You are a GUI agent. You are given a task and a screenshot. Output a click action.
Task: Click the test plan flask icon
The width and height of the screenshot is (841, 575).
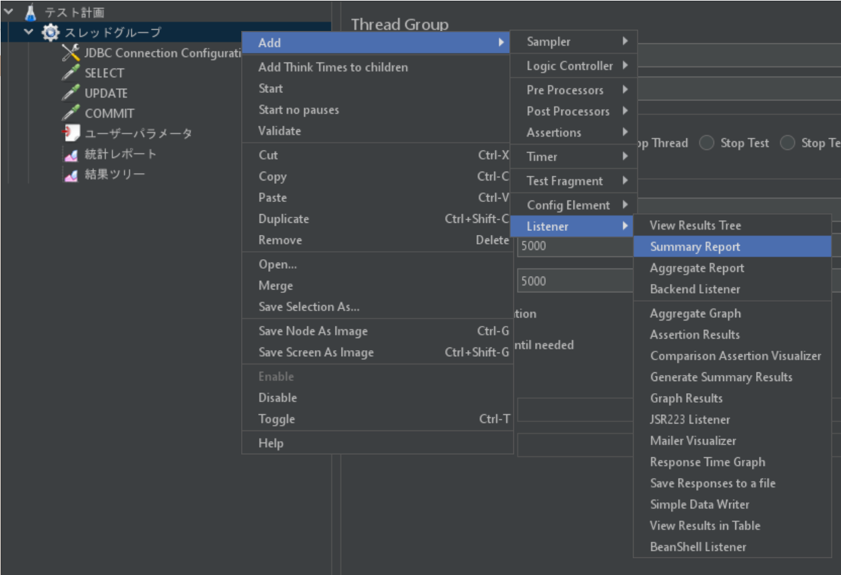click(30, 12)
